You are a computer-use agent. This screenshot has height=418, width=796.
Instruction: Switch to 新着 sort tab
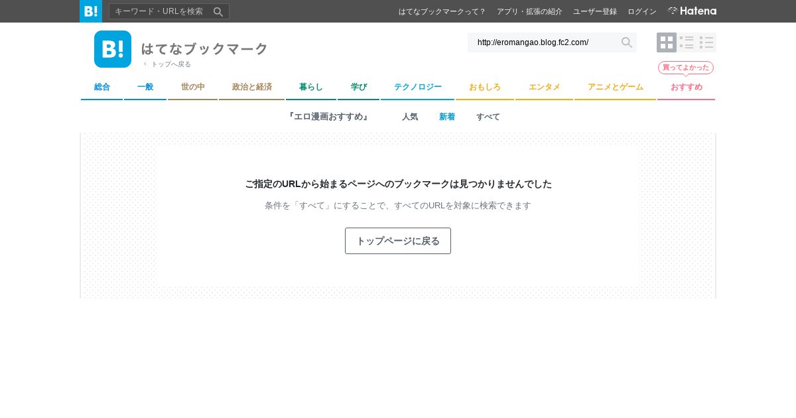(x=447, y=117)
